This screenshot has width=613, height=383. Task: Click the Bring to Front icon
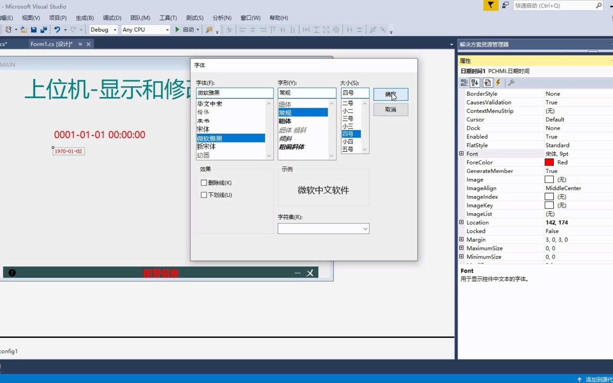click(372, 30)
